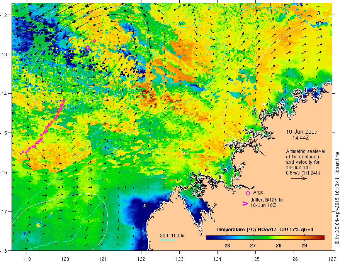This screenshot has width=340, height=262.
Task: Click longitude axis label 125
Action: [256, 259]
